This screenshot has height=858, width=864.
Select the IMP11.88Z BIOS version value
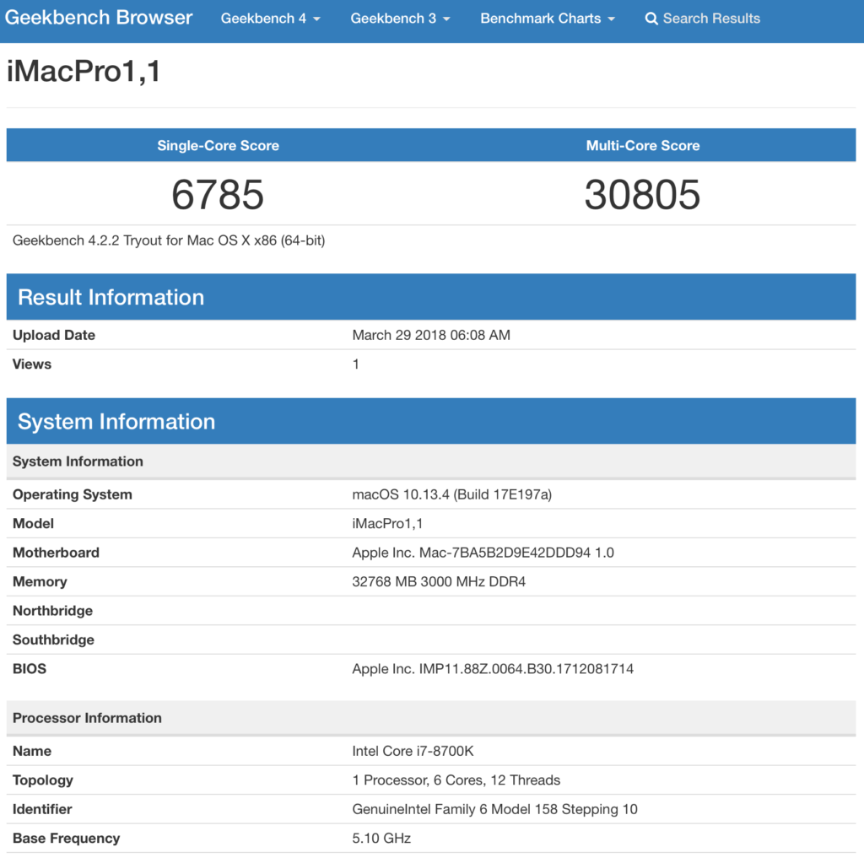[493, 669]
